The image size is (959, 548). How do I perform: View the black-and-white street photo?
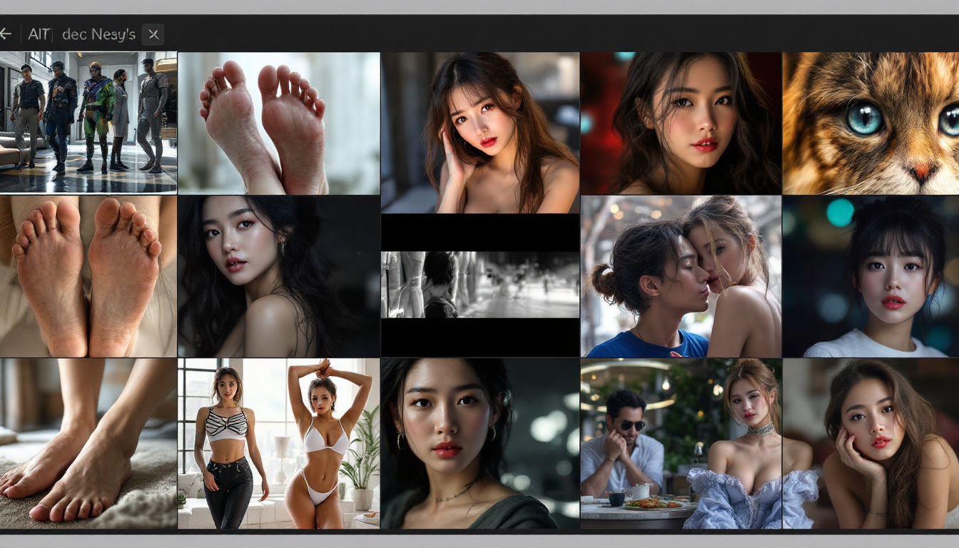(x=479, y=278)
